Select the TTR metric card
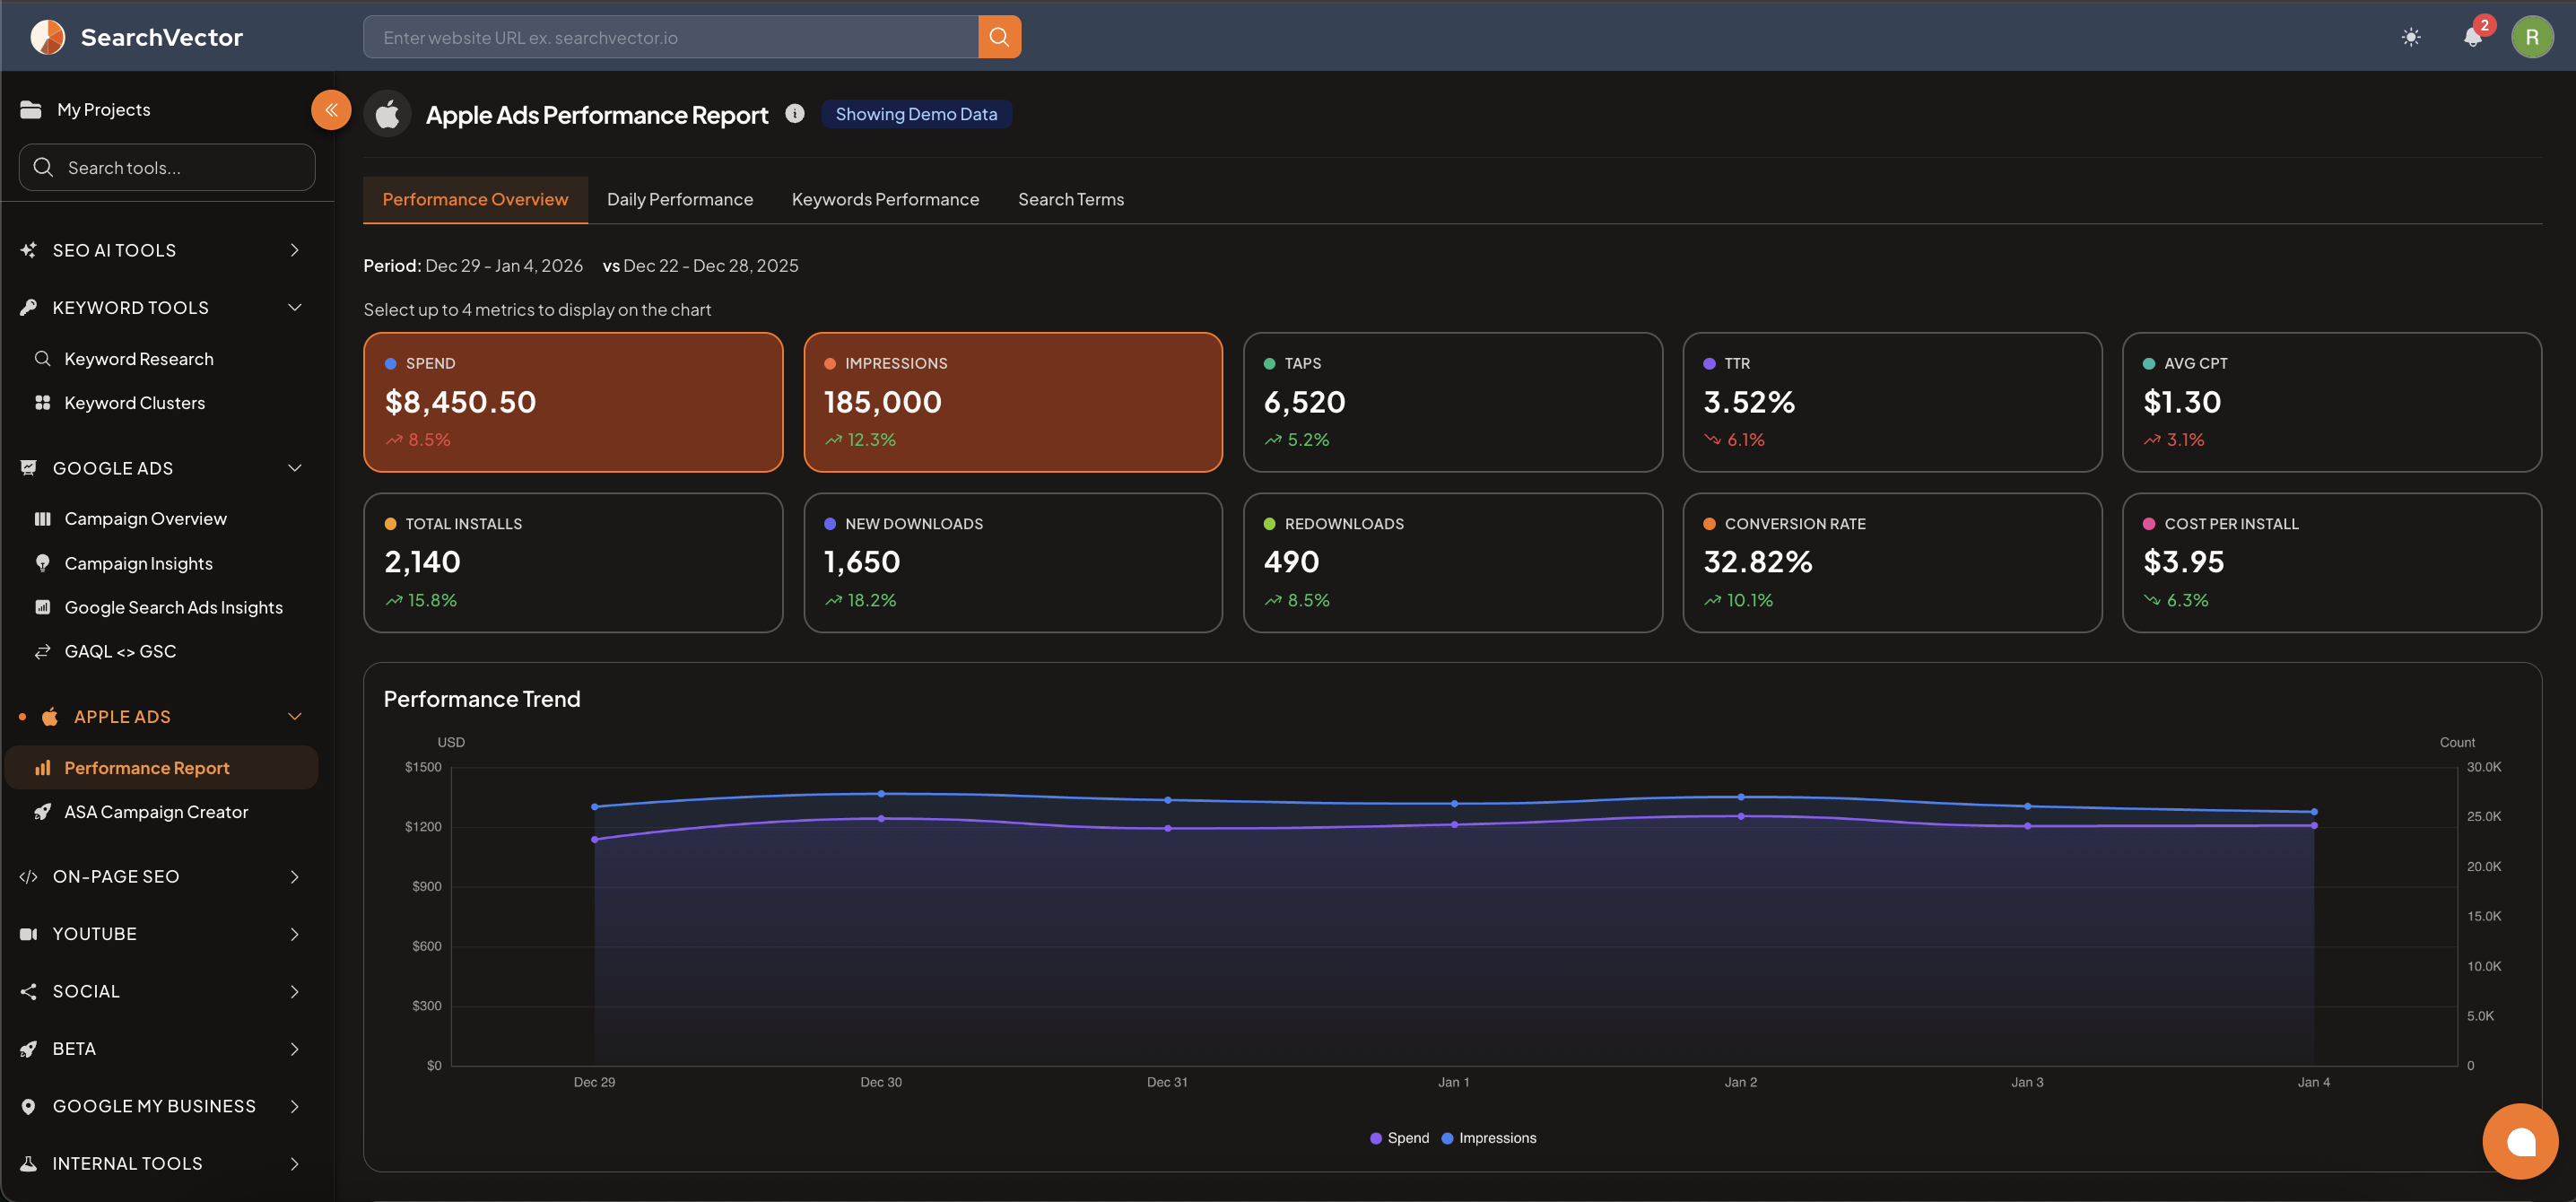 1892,402
